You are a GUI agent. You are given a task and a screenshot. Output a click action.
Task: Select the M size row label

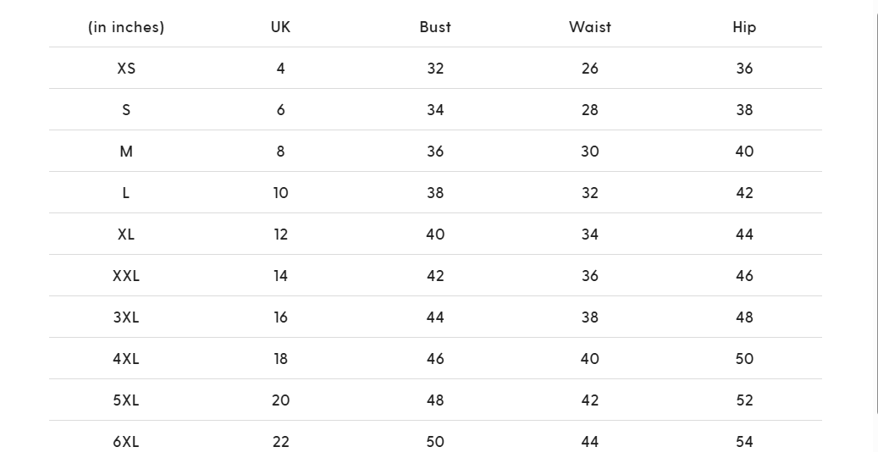coord(126,152)
